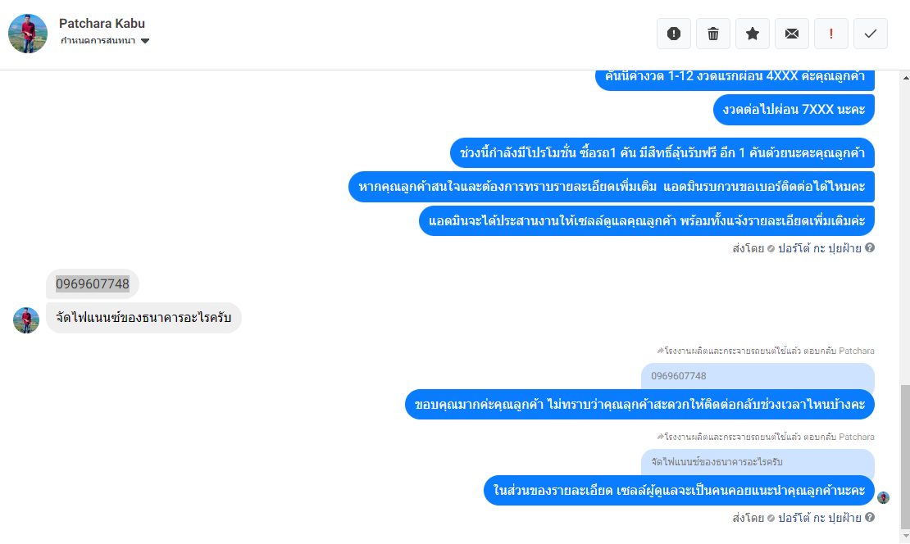The width and height of the screenshot is (910, 544).
Task: Open Patchara Kabu's profile picture in header
Action: pos(28,34)
